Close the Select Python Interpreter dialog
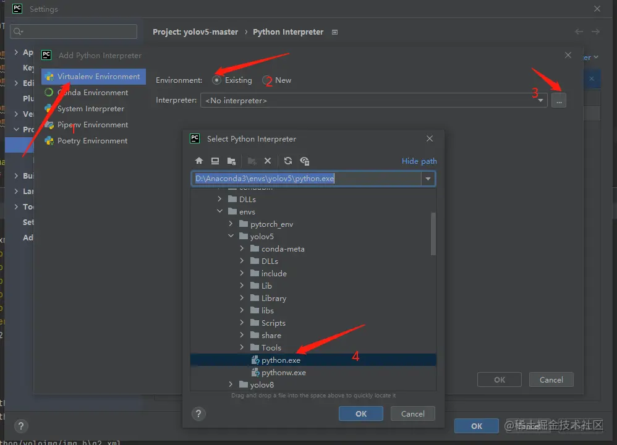 point(430,138)
